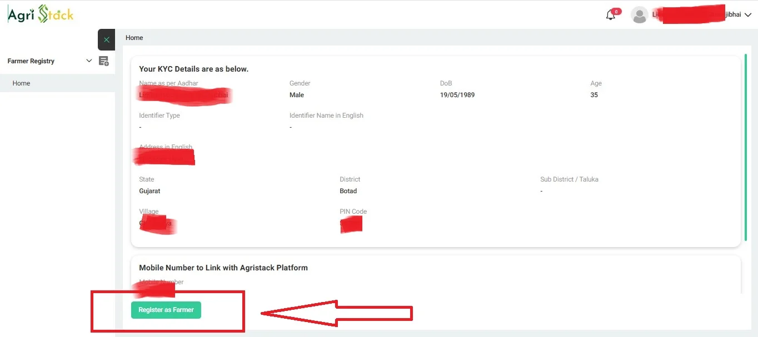This screenshot has width=758, height=337.
Task: Click the AgriStack logo
Action: [41, 14]
